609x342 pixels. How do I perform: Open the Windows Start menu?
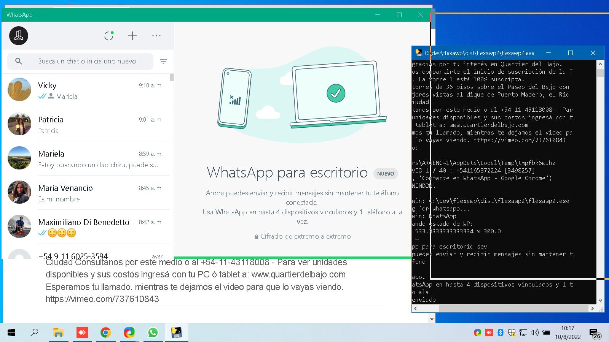pyautogui.click(x=11, y=333)
